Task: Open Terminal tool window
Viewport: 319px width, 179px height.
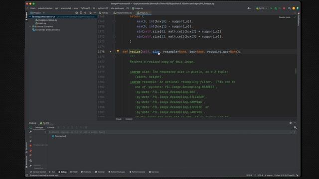Action: tap(100, 172)
